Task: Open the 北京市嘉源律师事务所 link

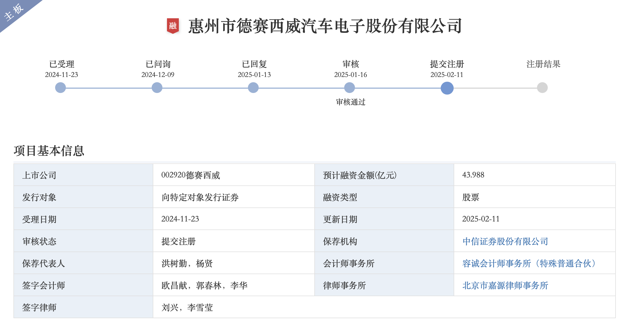Action: [505, 285]
